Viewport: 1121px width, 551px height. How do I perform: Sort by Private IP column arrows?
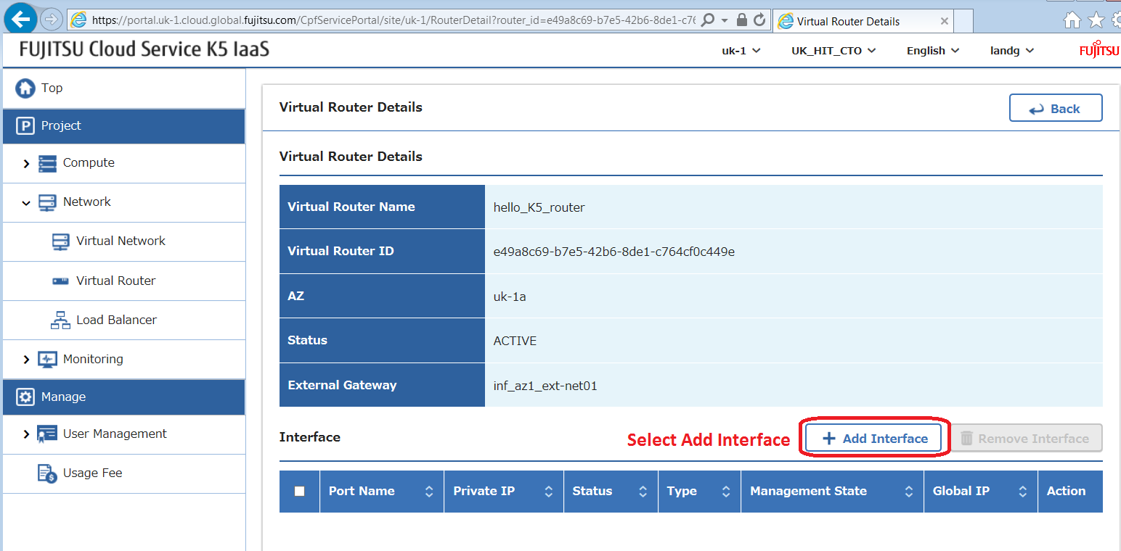[548, 492]
